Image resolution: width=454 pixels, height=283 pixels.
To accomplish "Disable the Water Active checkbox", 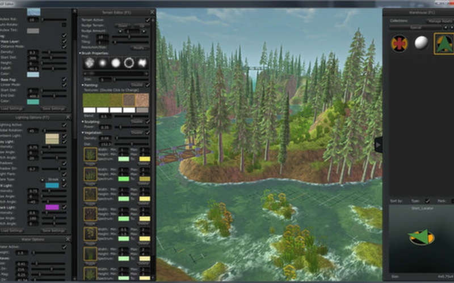I will tap(64, 247).
